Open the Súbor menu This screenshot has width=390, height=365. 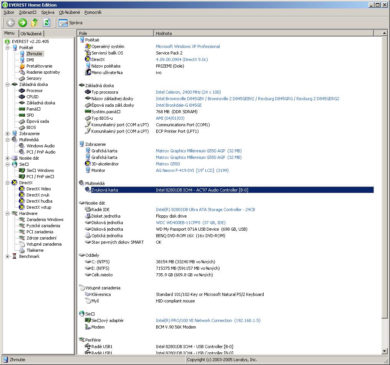[9, 12]
